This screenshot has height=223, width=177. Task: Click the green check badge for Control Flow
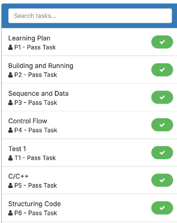coord(162,125)
